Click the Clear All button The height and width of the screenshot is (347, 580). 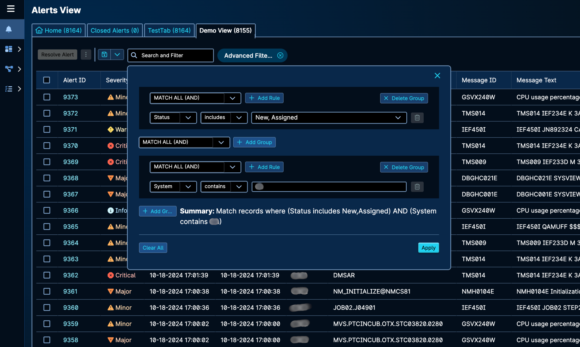[153, 248]
